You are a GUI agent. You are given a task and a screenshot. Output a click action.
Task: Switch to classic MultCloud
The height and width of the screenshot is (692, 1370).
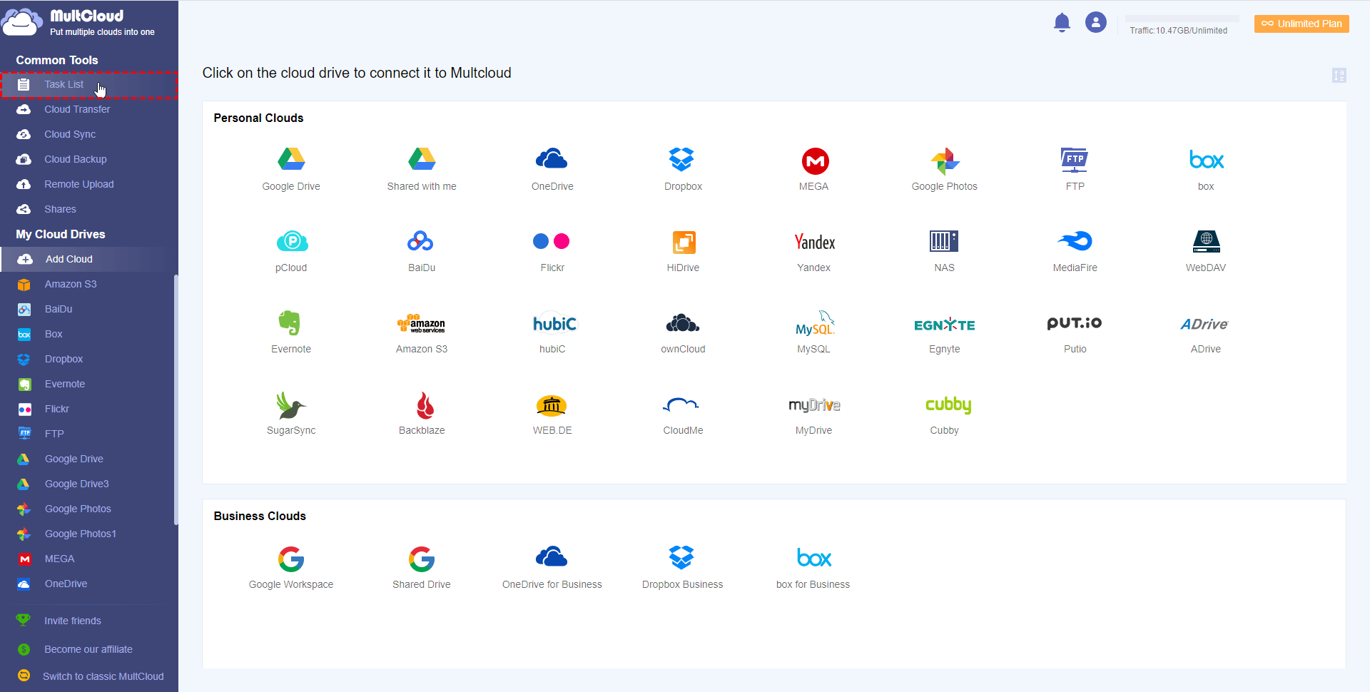point(103,676)
